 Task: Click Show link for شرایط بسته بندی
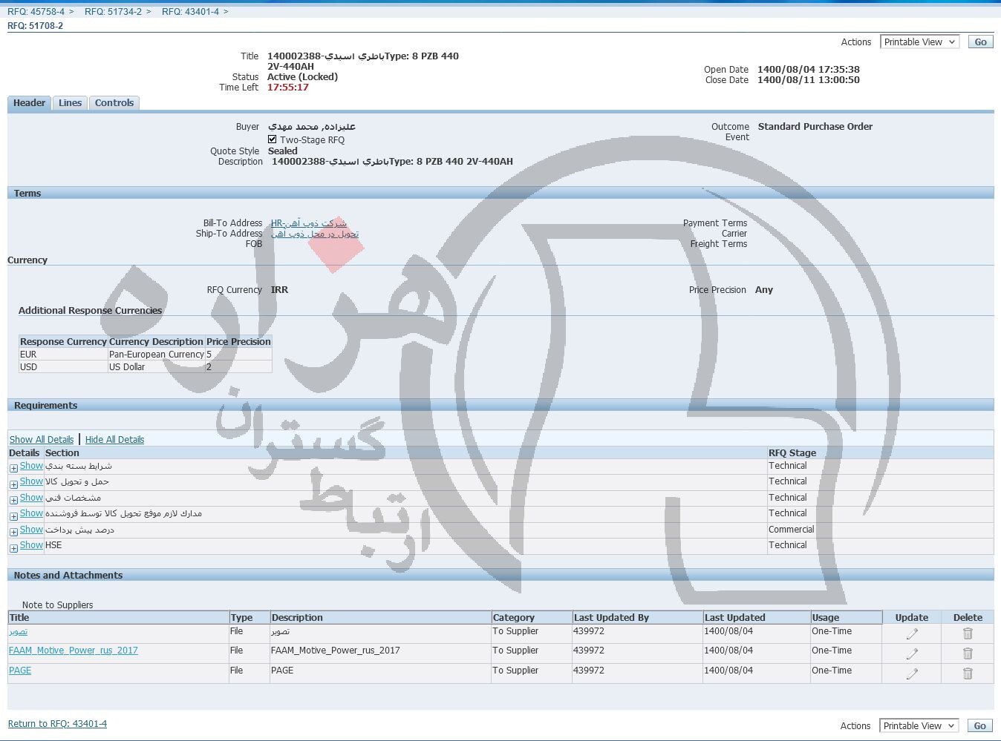(31, 466)
